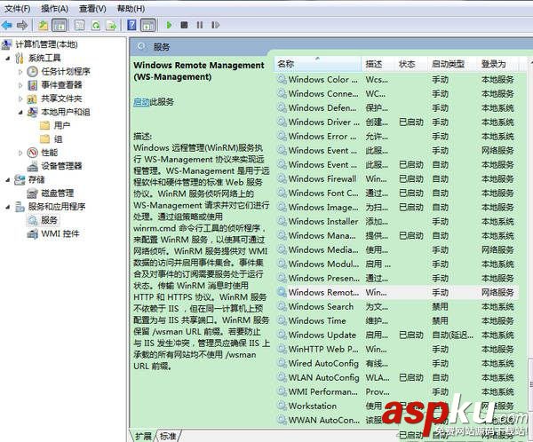The height and width of the screenshot is (442, 533).
Task: Open the Help question mark icon
Action: (x=131, y=25)
